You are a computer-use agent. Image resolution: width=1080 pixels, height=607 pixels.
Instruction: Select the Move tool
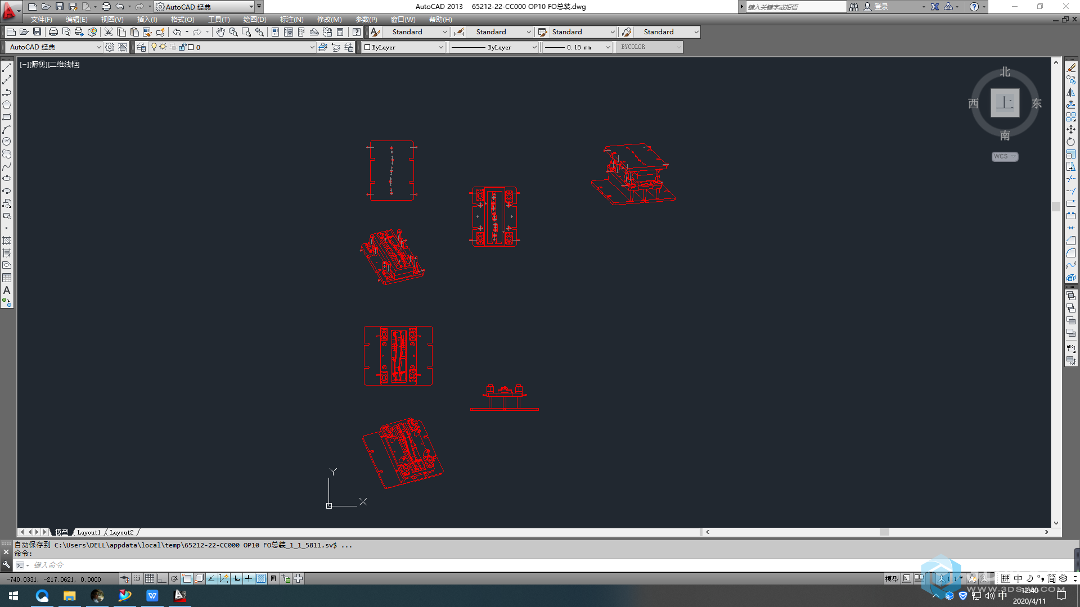(x=1071, y=129)
